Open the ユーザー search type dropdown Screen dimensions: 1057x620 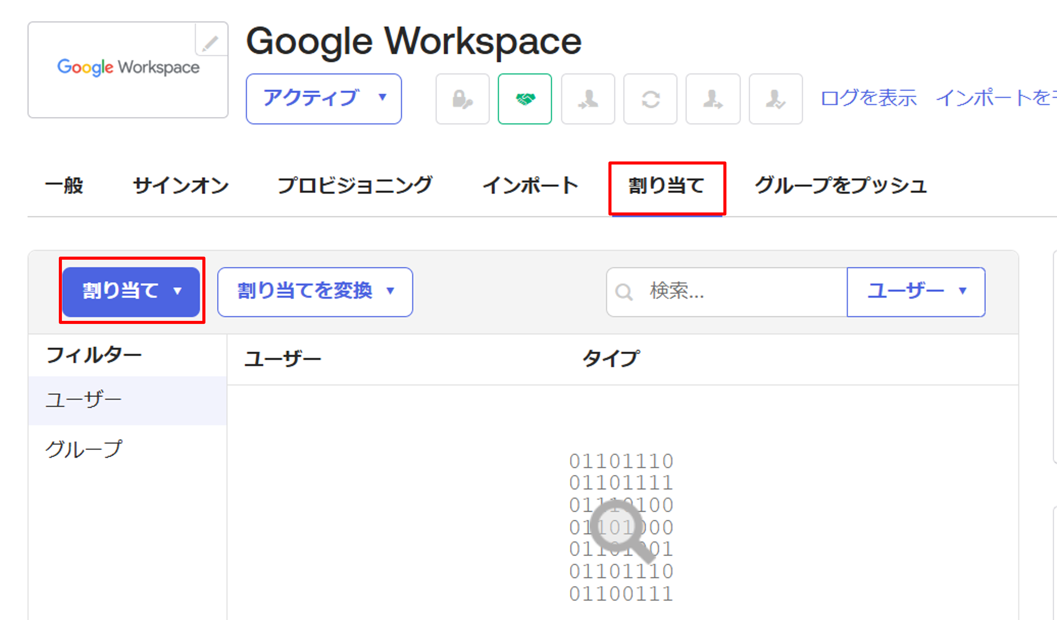[x=916, y=292]
